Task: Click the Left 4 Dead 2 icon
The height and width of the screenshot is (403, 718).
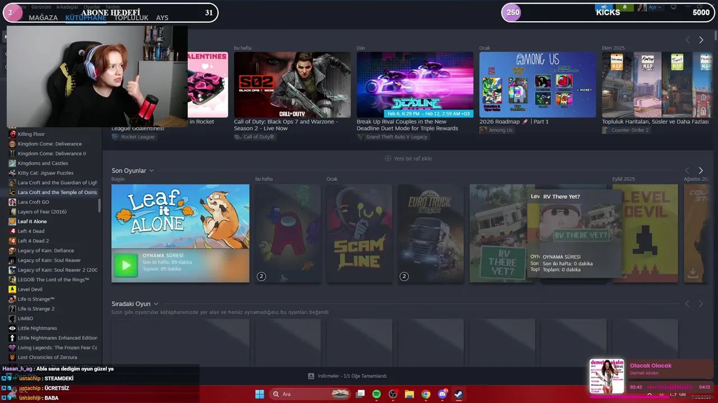Action: coord(12,241)
